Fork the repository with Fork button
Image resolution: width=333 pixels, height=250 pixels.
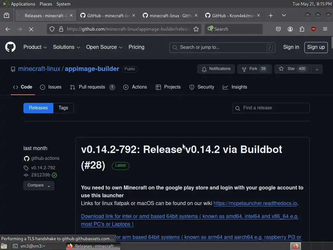point(254,69)
